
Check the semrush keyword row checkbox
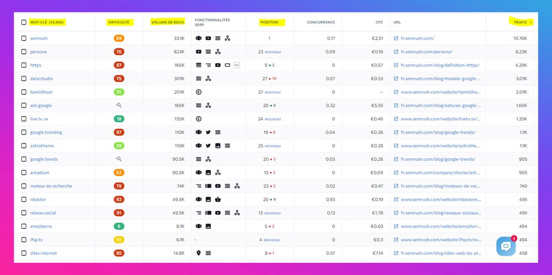click(x=24, y=38)
